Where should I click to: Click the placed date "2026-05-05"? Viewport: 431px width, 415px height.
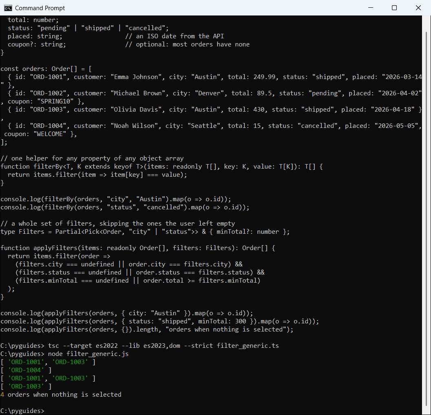click(396, 126)
